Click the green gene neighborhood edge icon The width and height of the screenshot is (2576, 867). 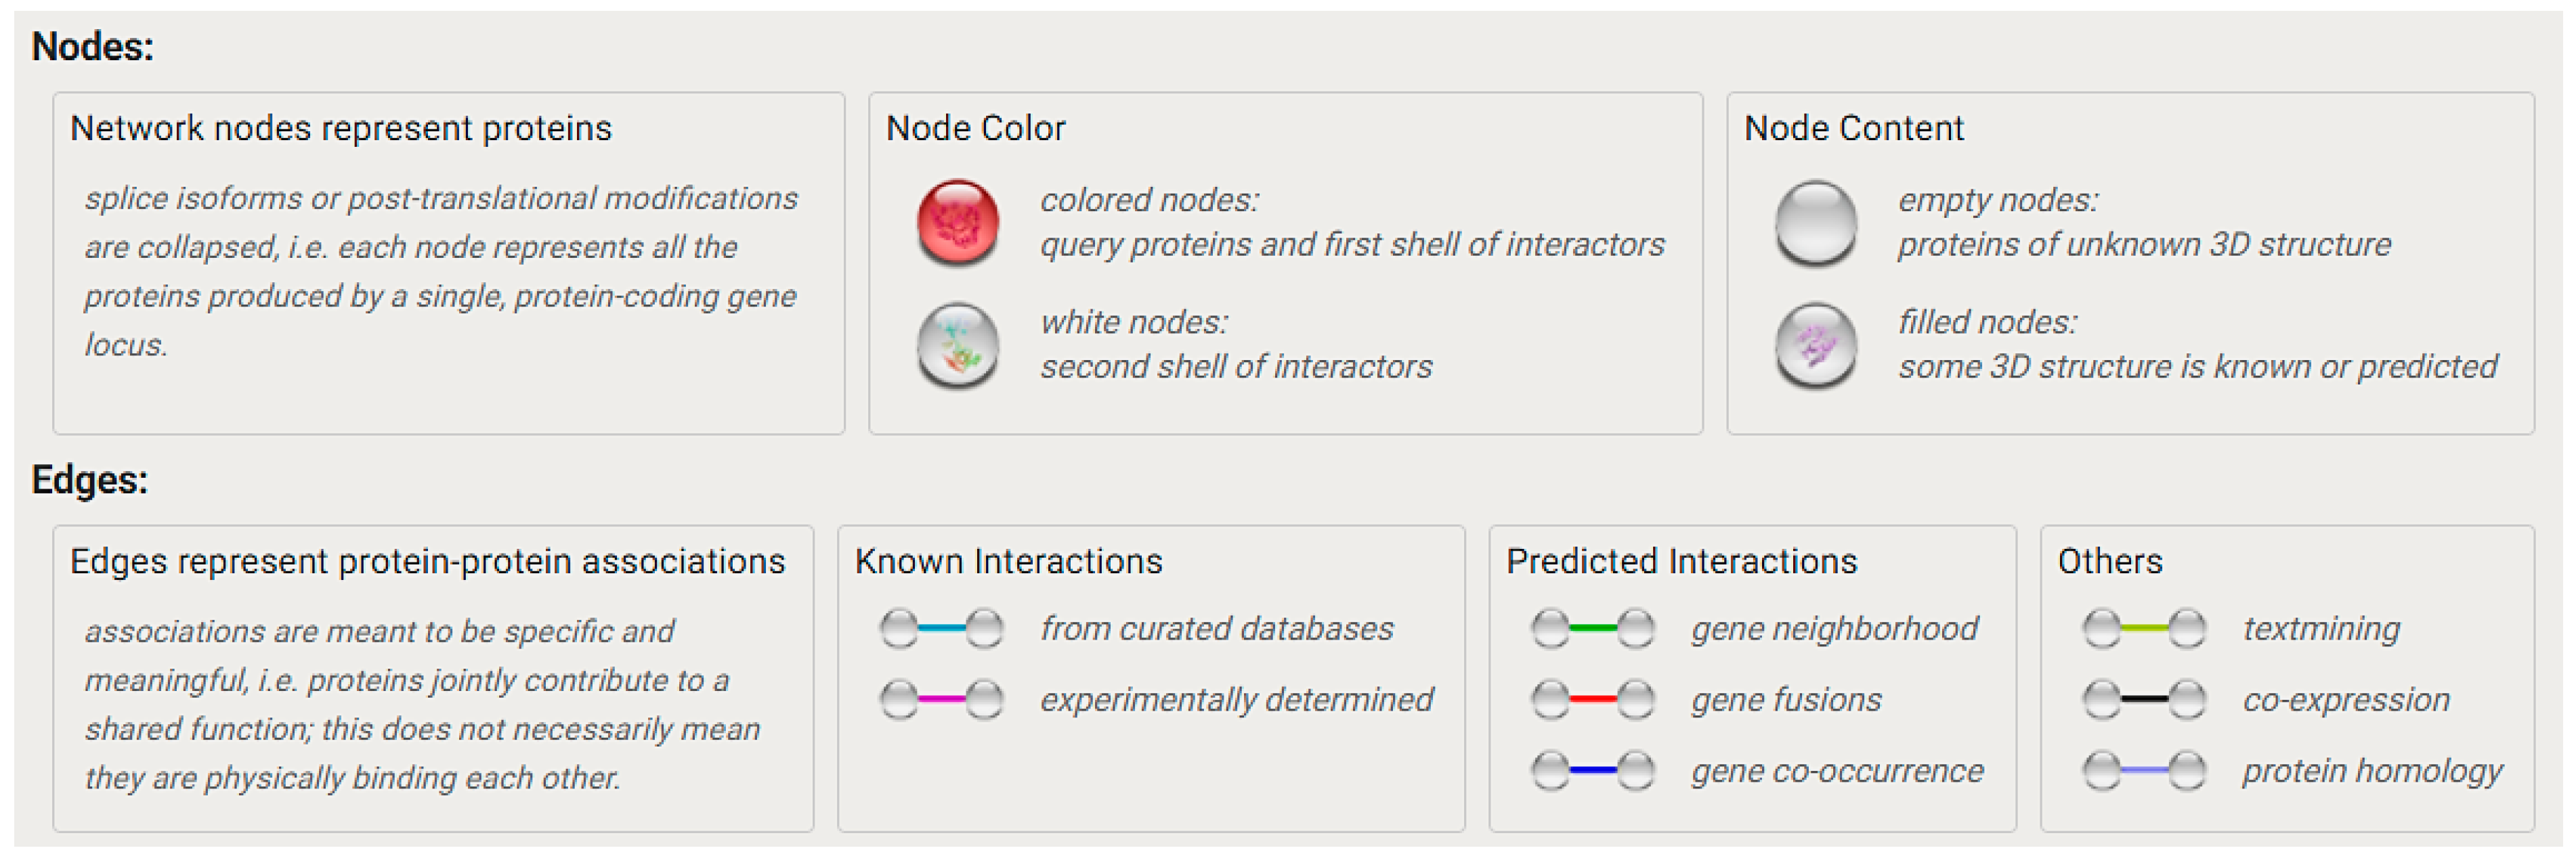1592,629
